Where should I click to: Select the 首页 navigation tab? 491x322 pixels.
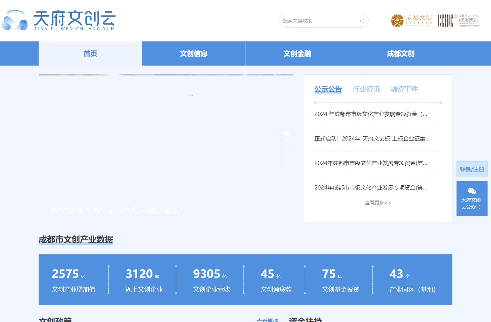[x=90, y=53]
